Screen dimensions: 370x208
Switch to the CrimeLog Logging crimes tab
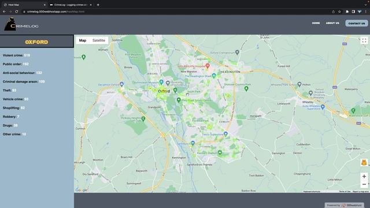(71, 5)
